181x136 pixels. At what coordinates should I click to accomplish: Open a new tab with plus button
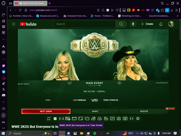tap(50, 3)
